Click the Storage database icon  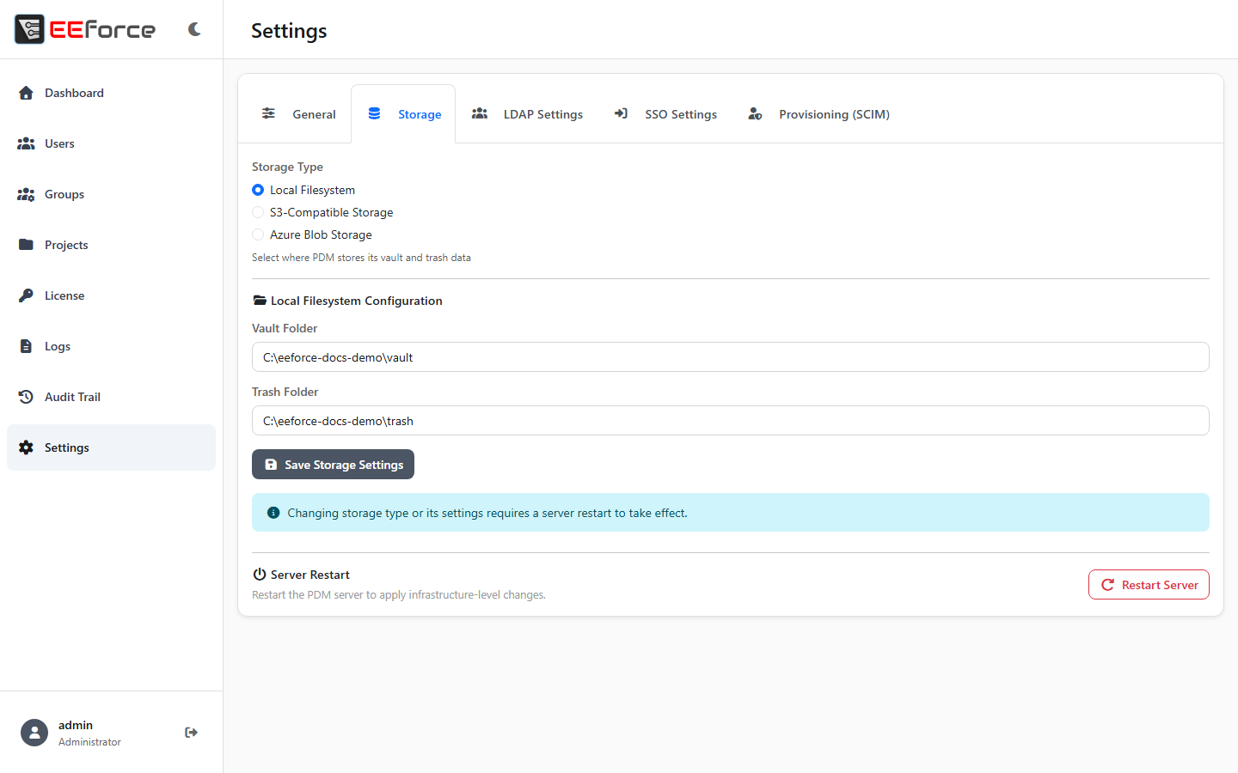pos(374,113)
